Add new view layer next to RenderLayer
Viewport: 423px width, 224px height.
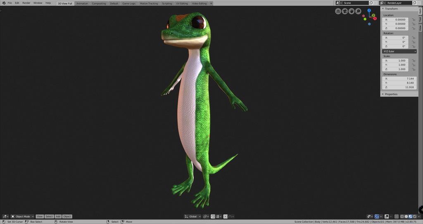point(414,3)
